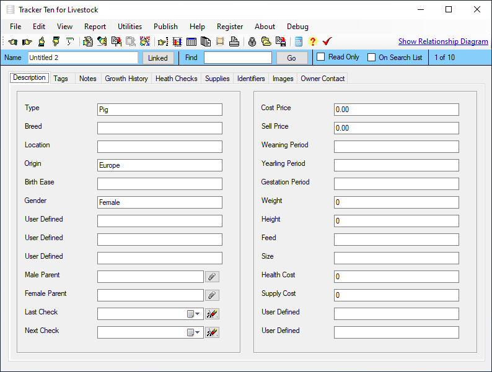The height and width of the screenshot is (372, 492).
Task: Click the Linked button
Action: coord(158,58)
